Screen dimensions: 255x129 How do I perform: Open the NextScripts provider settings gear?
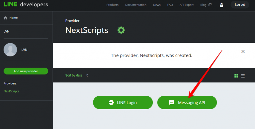point(121,30)
